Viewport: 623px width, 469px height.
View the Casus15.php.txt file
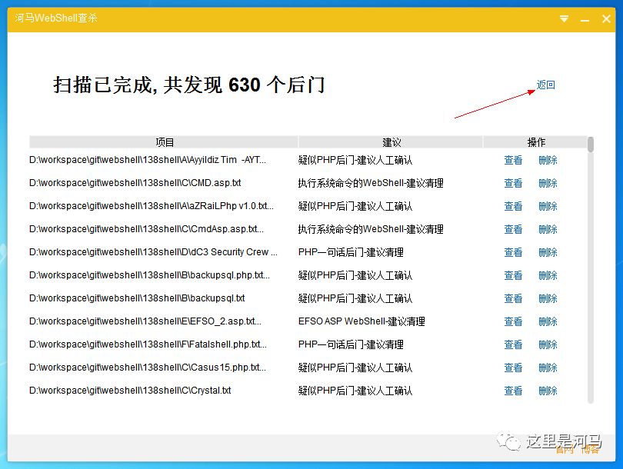(x=513, y=368)
